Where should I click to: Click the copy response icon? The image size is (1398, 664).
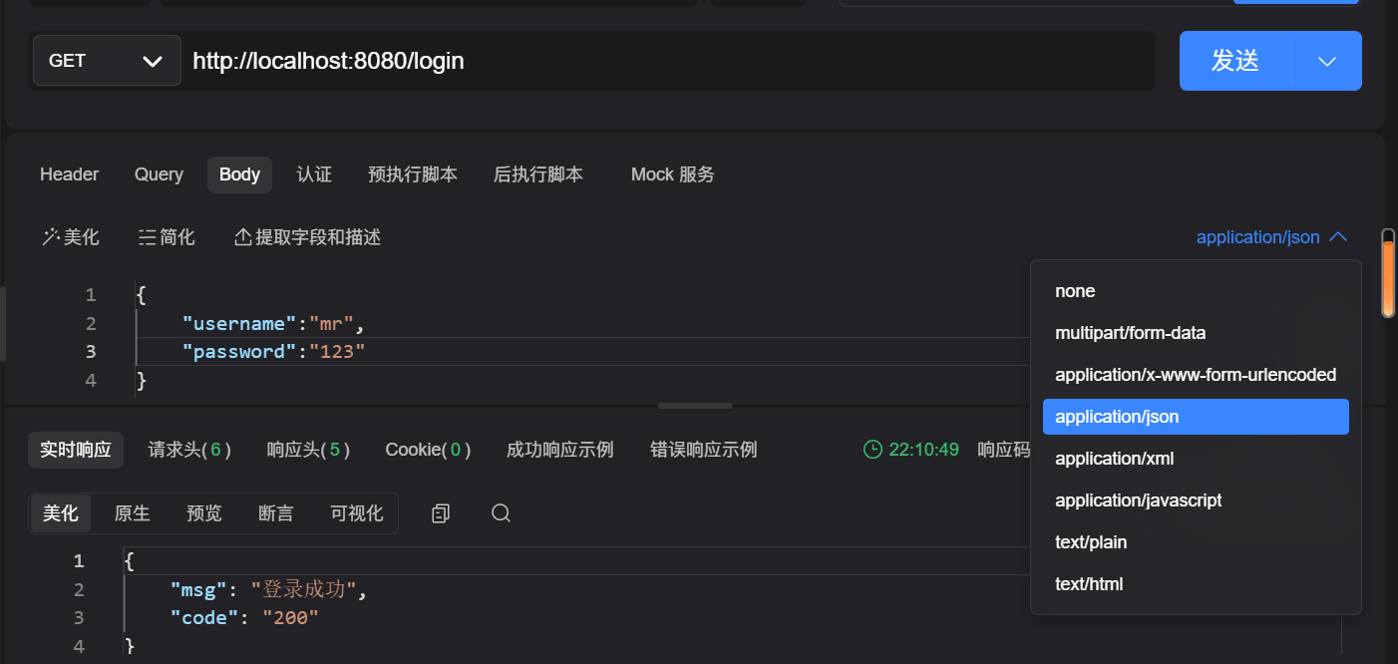click(x=441, y=513)
